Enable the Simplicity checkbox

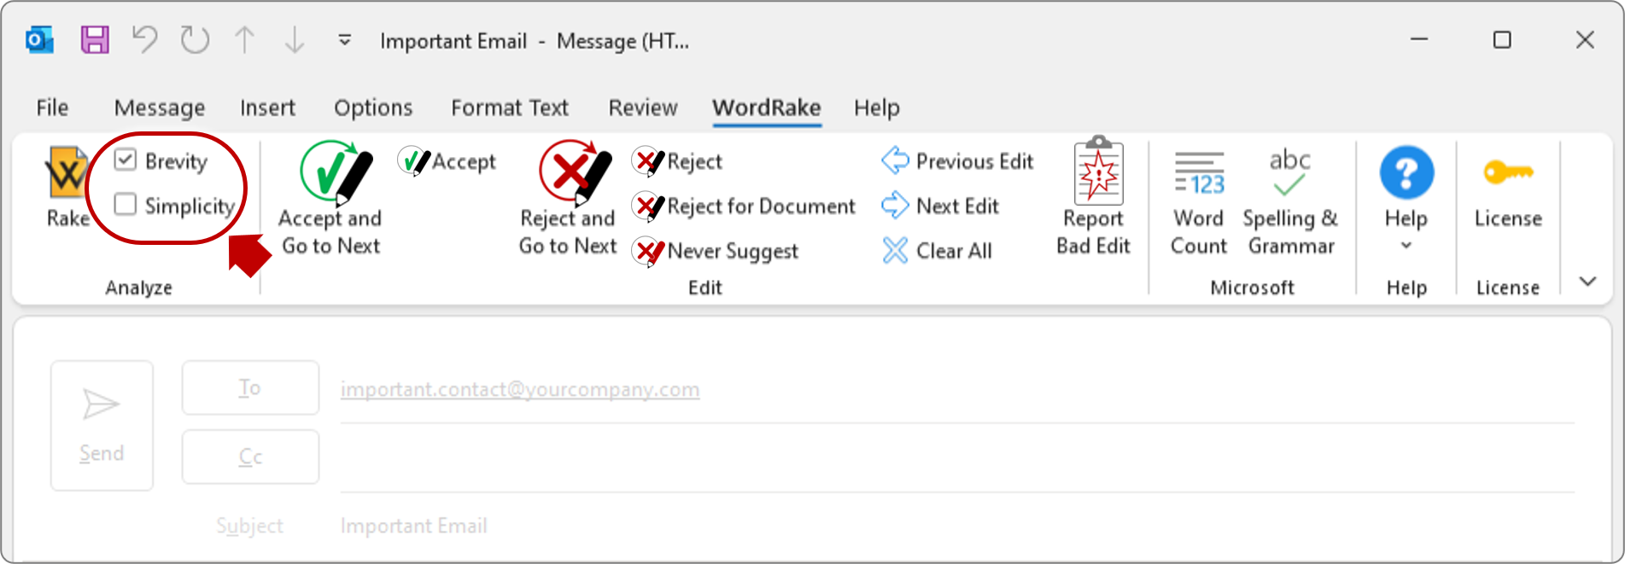pos(126,204)
